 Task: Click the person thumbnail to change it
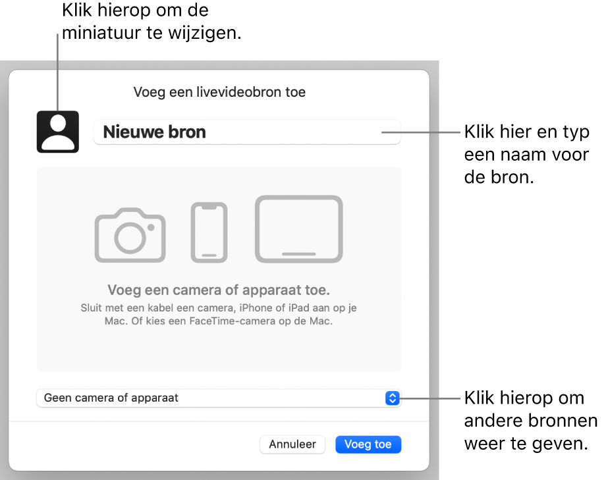(58, 132)
